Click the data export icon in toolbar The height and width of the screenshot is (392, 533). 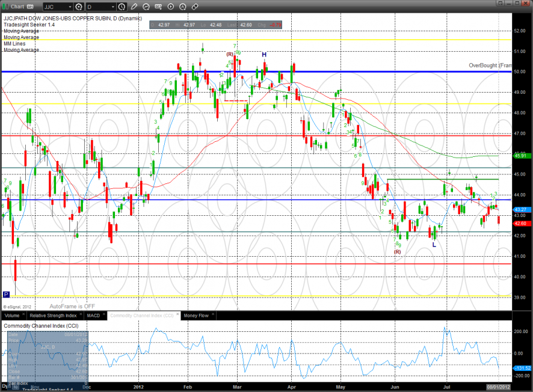coord(159,7)
